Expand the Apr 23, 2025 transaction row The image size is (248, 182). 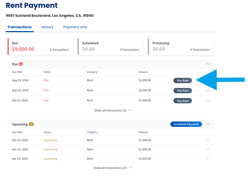click(208, 158)
